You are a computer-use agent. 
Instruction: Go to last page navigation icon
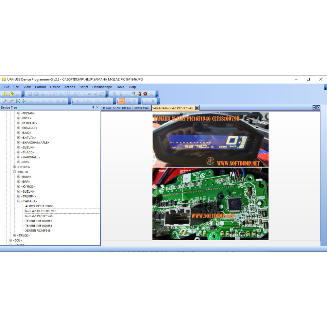pos(50,101)
